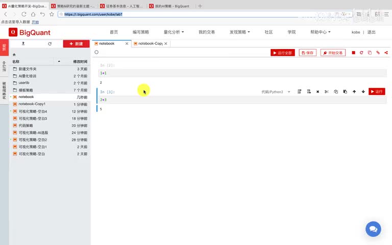Click the 开始 import data link
392x245 pixels.
coord(35,22)
